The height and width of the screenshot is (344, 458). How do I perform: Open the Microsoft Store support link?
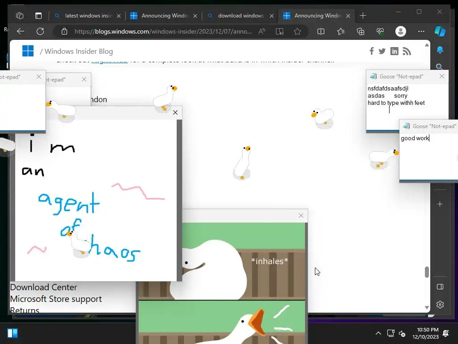click(x=56, y=299)
